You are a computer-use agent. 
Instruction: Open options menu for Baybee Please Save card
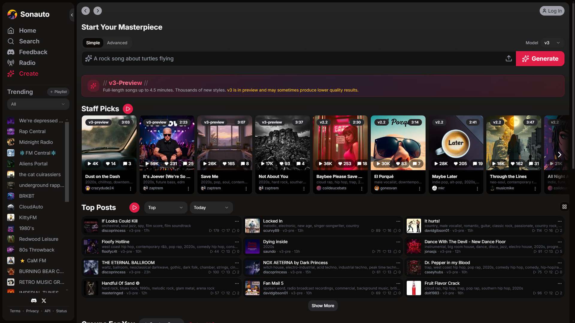point(362,189)
